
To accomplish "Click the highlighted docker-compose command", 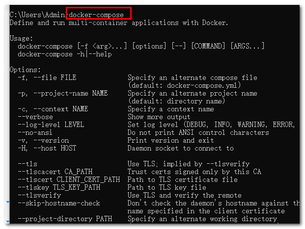I will (x=96, y=15).
